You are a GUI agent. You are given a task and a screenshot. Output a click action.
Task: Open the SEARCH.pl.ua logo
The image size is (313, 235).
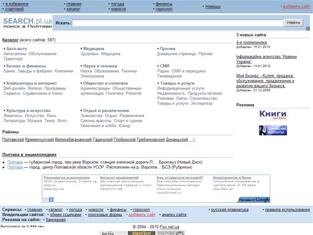point(28,23)
